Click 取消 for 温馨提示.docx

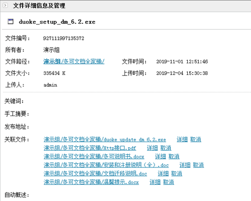169,182
